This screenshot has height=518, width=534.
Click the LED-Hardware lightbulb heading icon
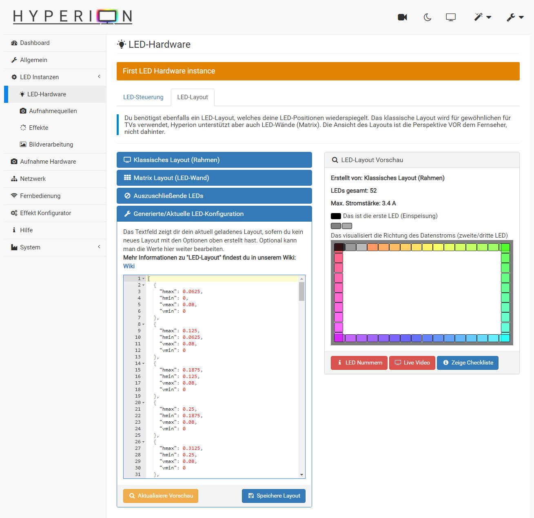point(122,44)
